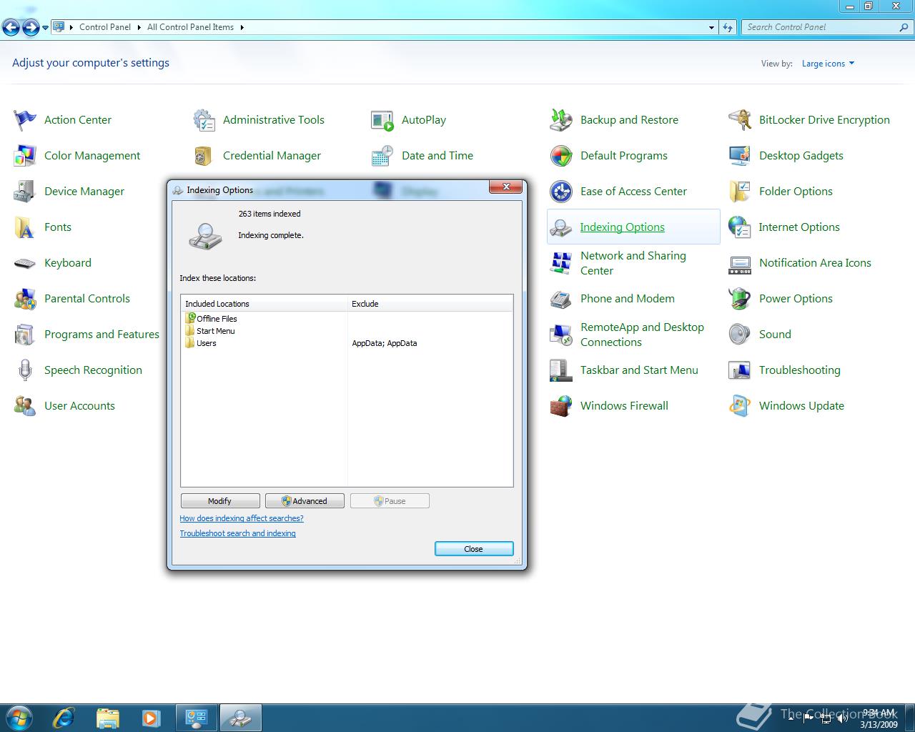Click the Close button in Indexing Options
Image resolution: width=915 pixels, height=732 pixels.
pyautogui.click(x=474, y=549)
